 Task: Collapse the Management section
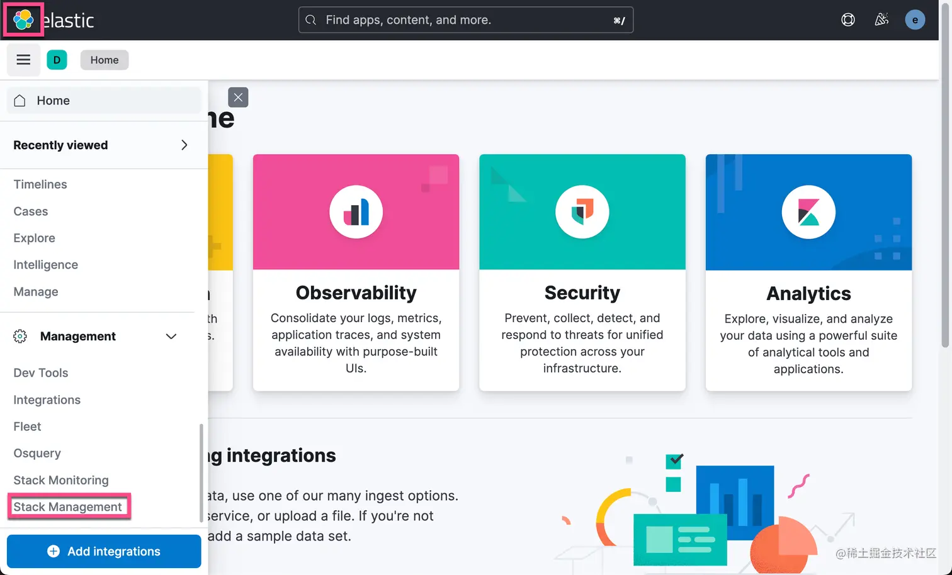[x=171, y=336]
